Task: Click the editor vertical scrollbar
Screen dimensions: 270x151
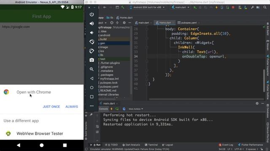Action: click(x=264, y=81)
